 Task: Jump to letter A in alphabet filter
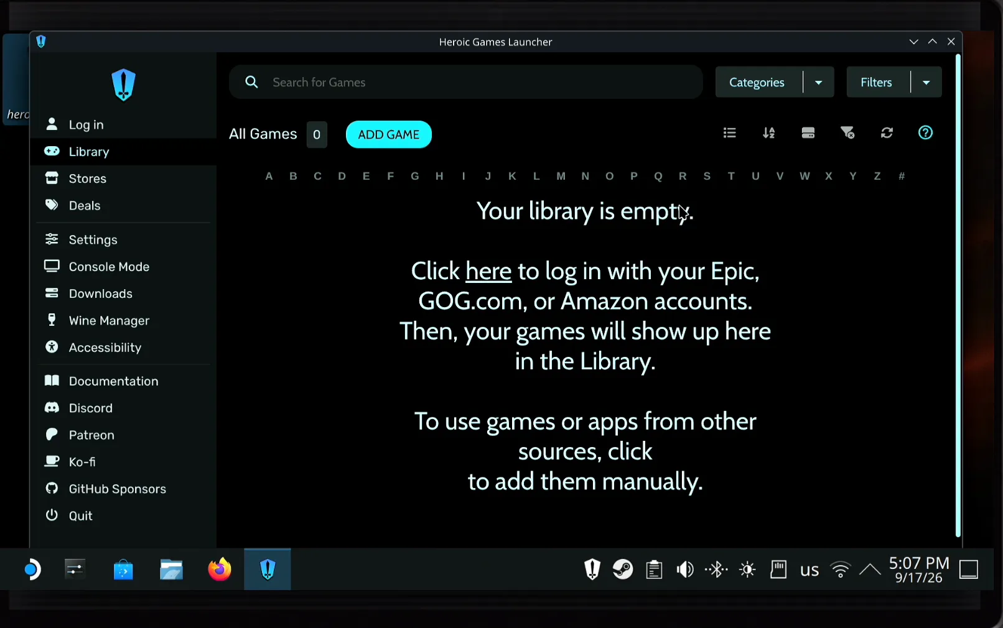point(269,177)
